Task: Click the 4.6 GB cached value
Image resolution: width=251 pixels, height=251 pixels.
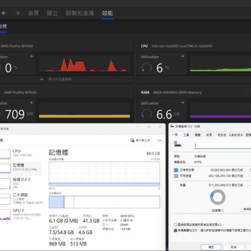Action: pyautogui.click(x=85, y=232)
